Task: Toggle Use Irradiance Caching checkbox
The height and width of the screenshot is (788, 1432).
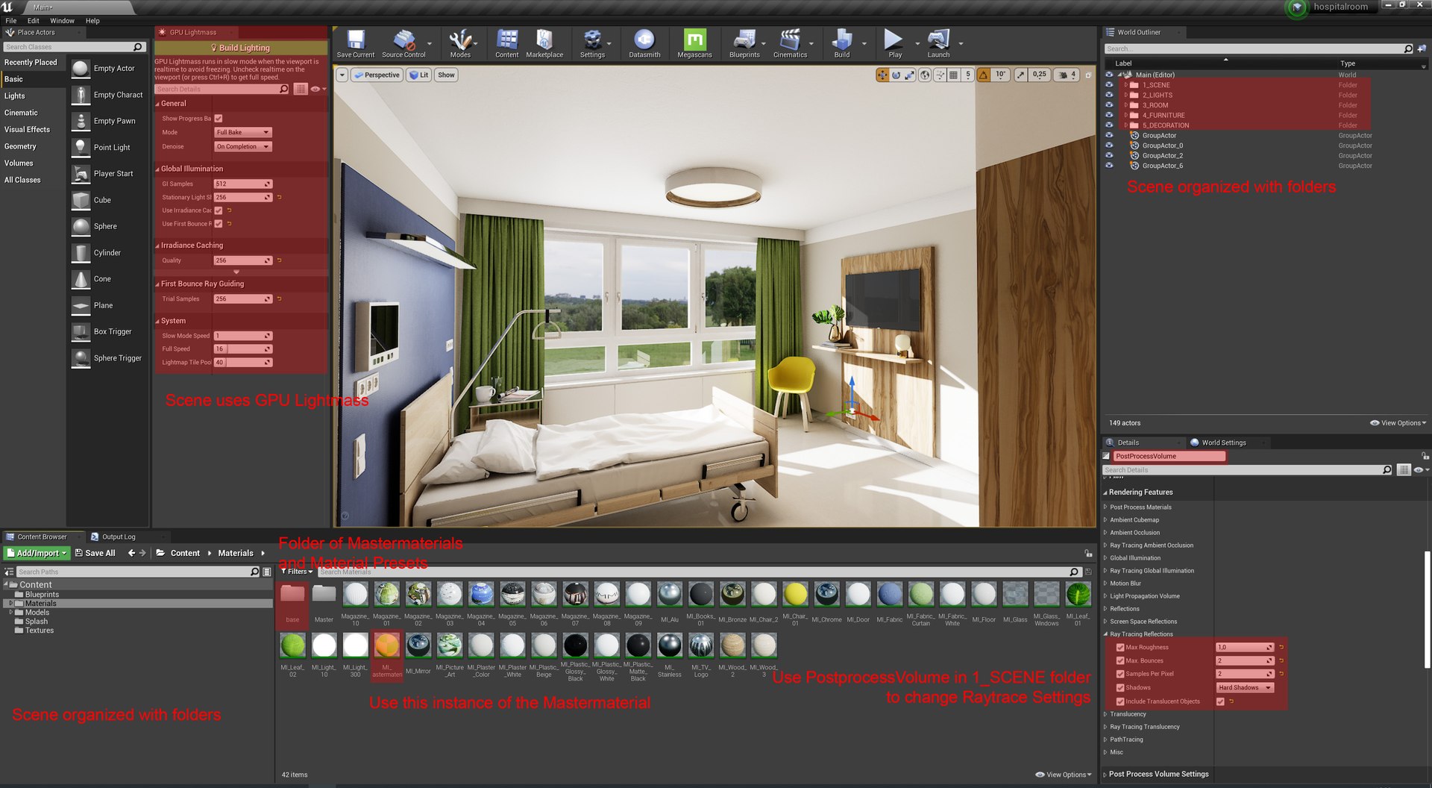Action: (219, 210)
